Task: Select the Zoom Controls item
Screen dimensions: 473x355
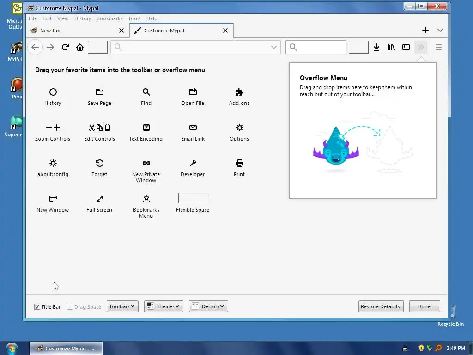Action: tap(53, 132)
